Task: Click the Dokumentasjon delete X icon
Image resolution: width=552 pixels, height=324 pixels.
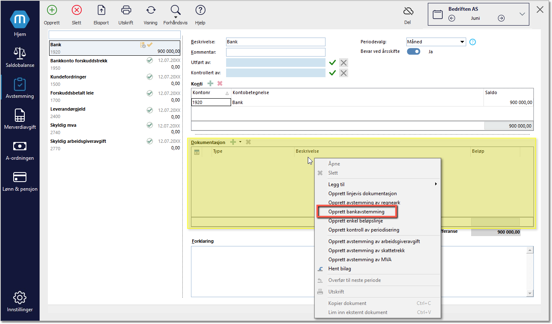Action: [248, 142]
